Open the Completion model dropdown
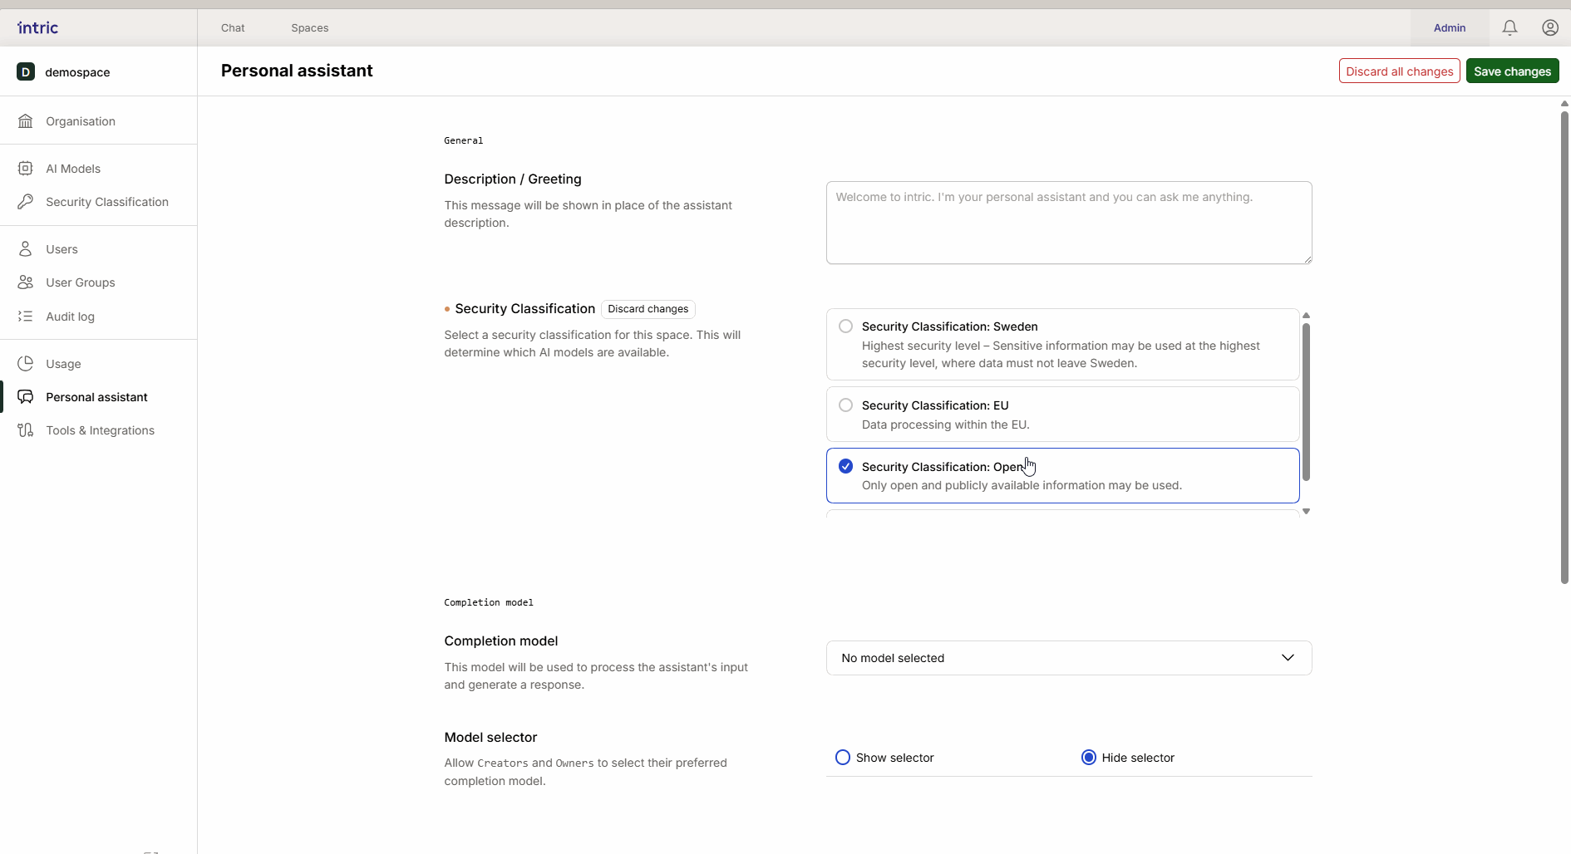The width and height of the screenshot is (1571, 854). [x=1068, y=658]
